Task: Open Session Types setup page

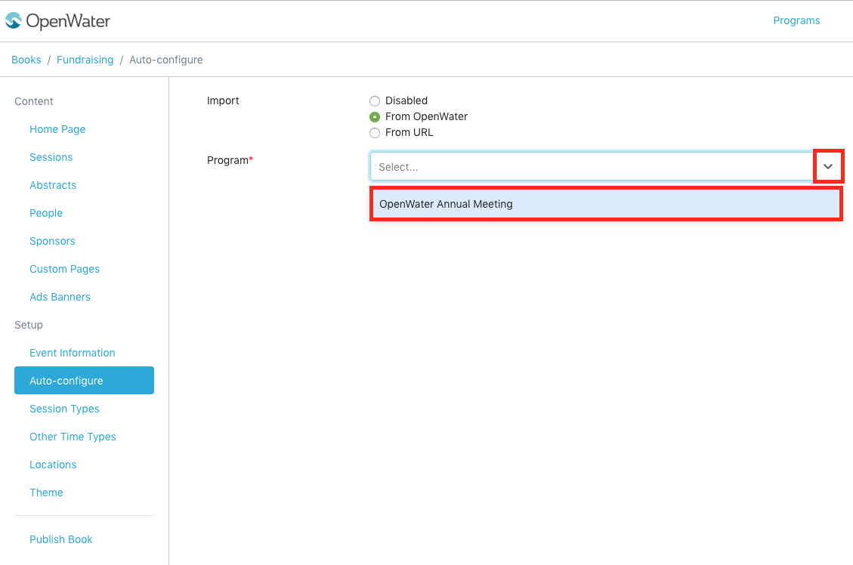Action: pyautogui.click(x=64, y=409)
